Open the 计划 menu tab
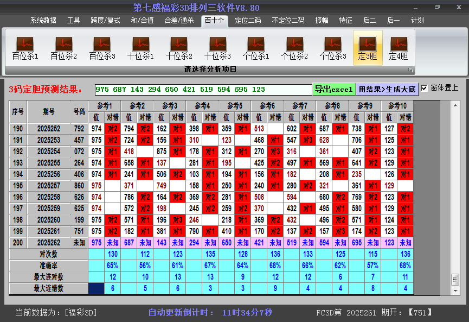469x322 pixels. point(417,21)
